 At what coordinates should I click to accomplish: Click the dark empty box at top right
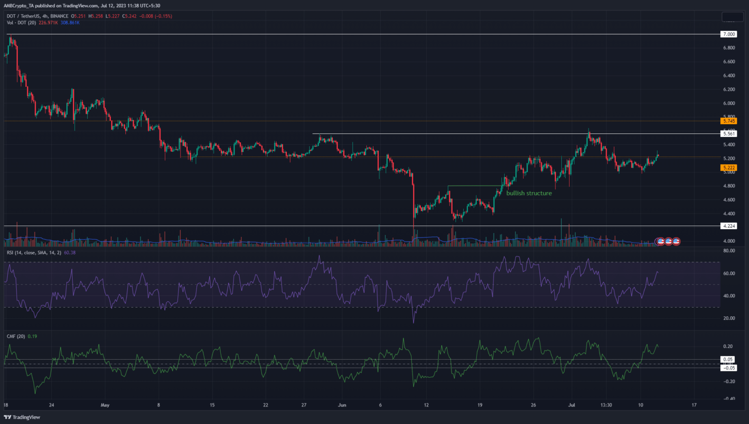point(732,18)
